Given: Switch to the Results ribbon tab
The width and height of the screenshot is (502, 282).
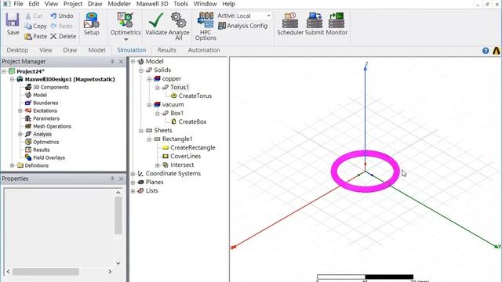Looking at the screenshot, I should tap(167, 50).
